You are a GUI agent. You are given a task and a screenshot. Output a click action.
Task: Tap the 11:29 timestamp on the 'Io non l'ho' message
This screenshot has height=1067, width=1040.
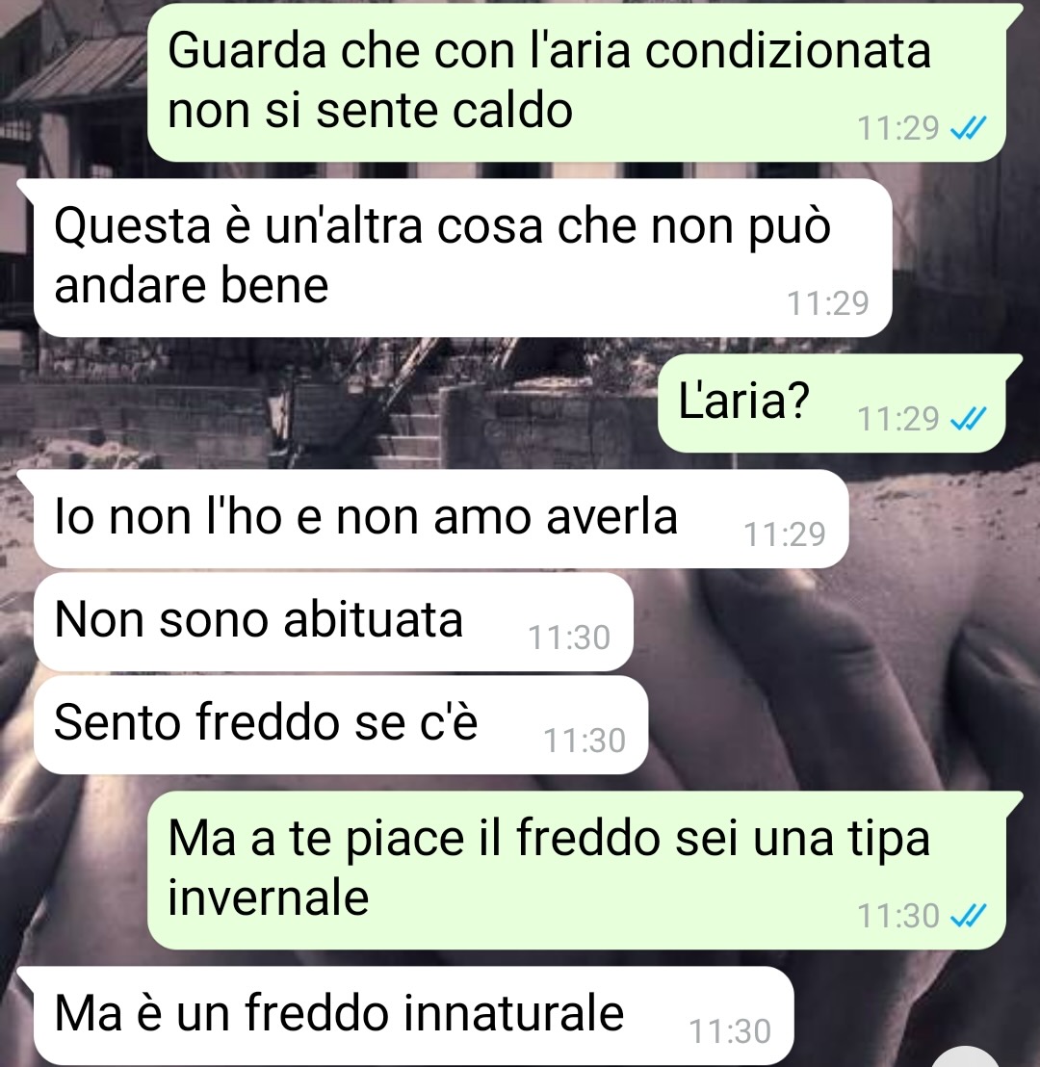coord(784,534)
